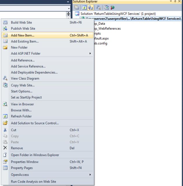Choose Remove from the context menu

(48, 148)
